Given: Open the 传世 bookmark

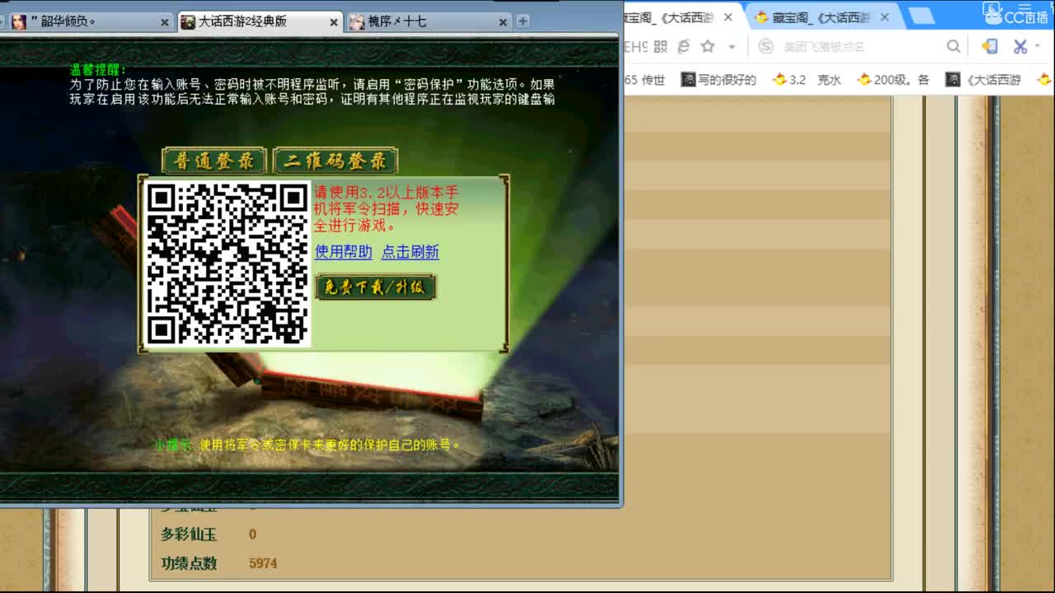Looking at the screenshot, I should click(x=645, y=80).
